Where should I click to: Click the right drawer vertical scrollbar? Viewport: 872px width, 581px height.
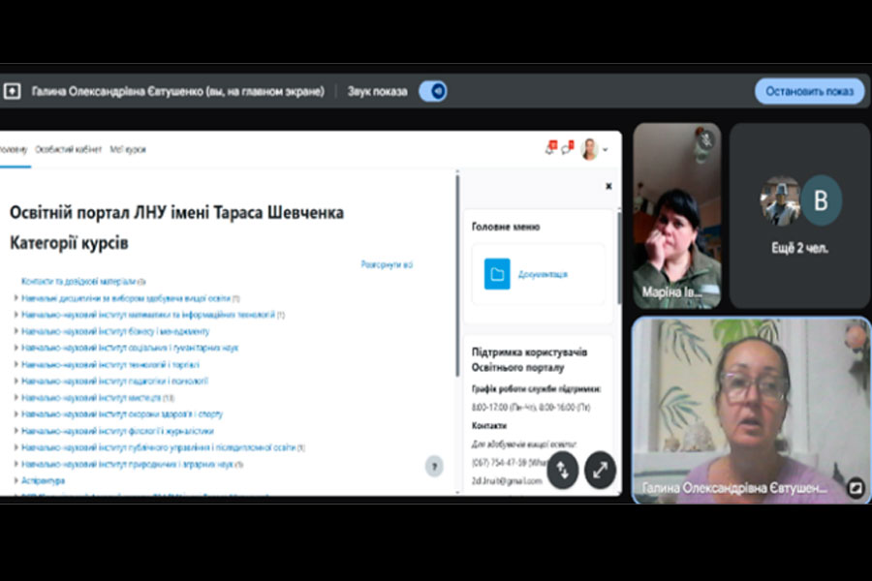(x=618, y=256)
